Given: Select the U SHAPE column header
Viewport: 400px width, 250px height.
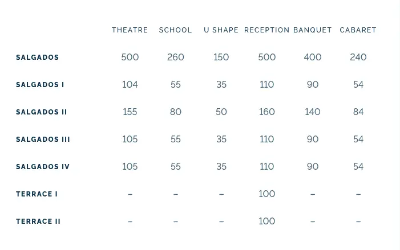Looking at the screenshot, I should [x=221, y=30].
